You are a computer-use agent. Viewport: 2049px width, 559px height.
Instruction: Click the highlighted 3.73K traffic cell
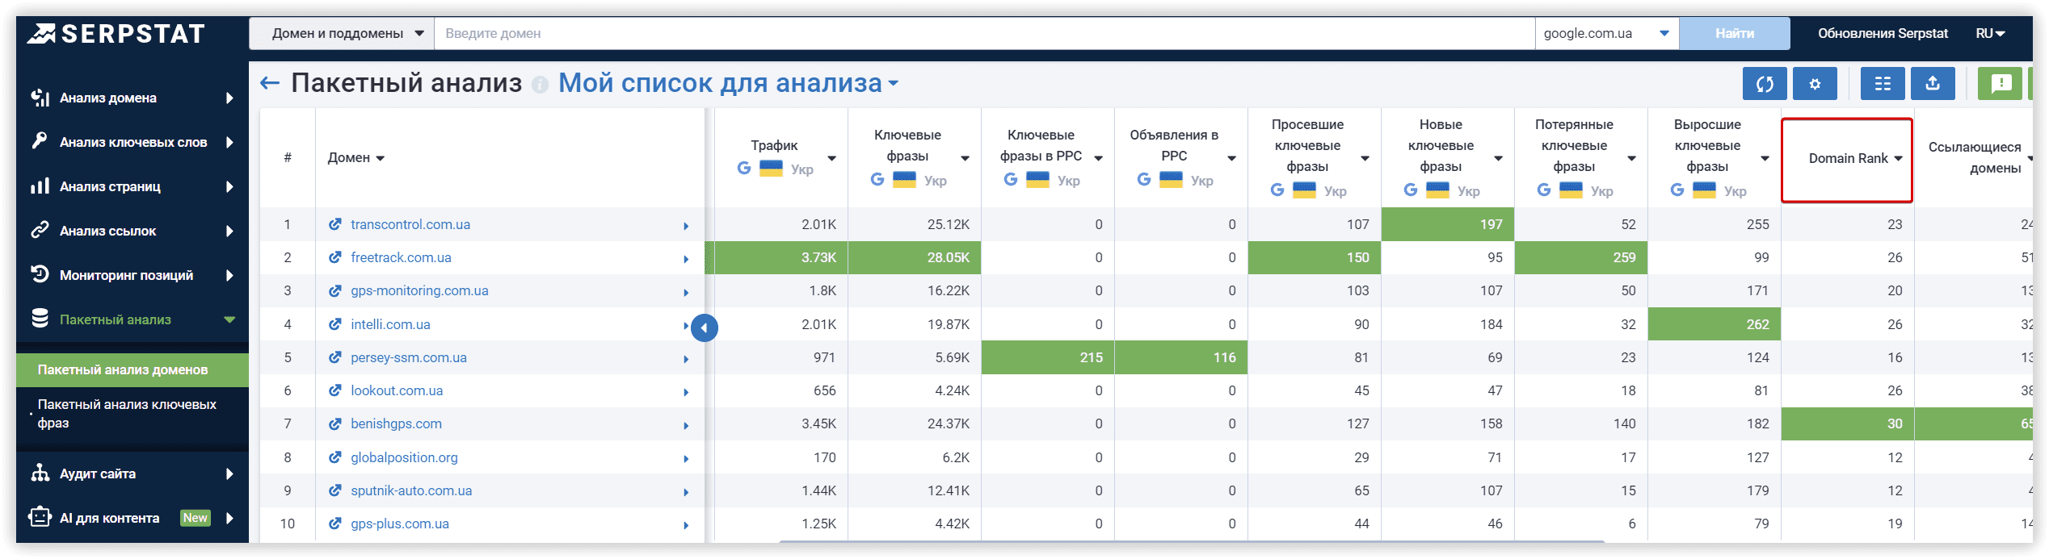pos(781,257)
